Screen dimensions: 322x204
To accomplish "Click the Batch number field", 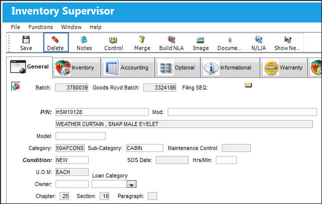I will 72,87.
